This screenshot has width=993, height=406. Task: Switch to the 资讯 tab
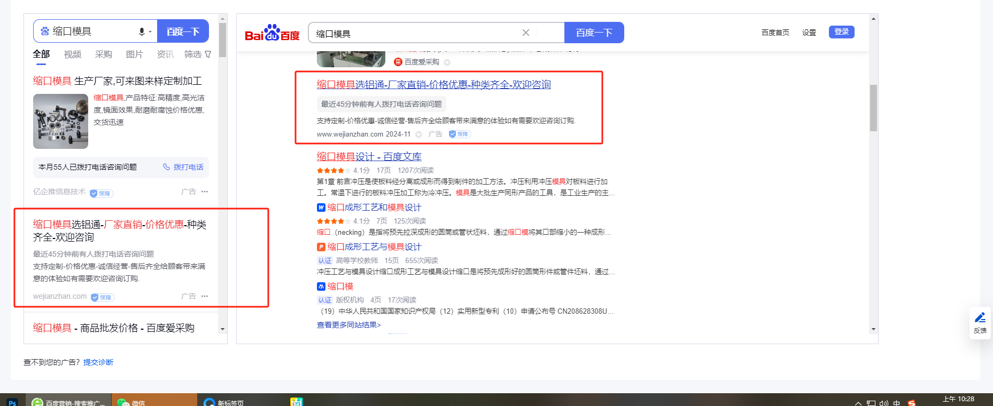coord(165,54)
